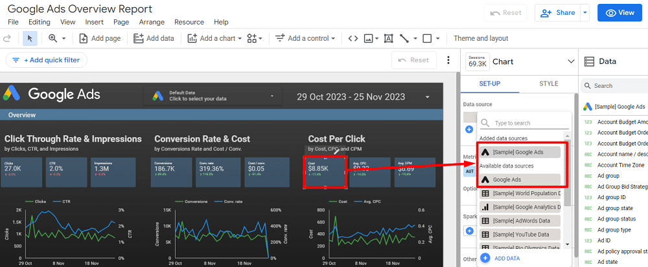This screenshot has height=267, width=648.
Task: Switch to the STYLE tab
Action: (x=548, y=83)
